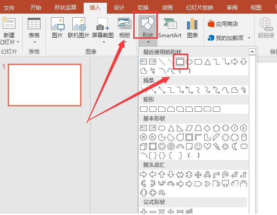The height and width of the screenshot is (215, 277).
Task: Select the donut ring shape
Action: point(162,146)
